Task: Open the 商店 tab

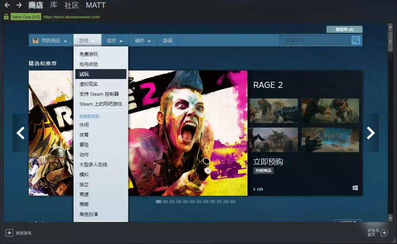Action: pyautogui.click(x=36, y=5)
